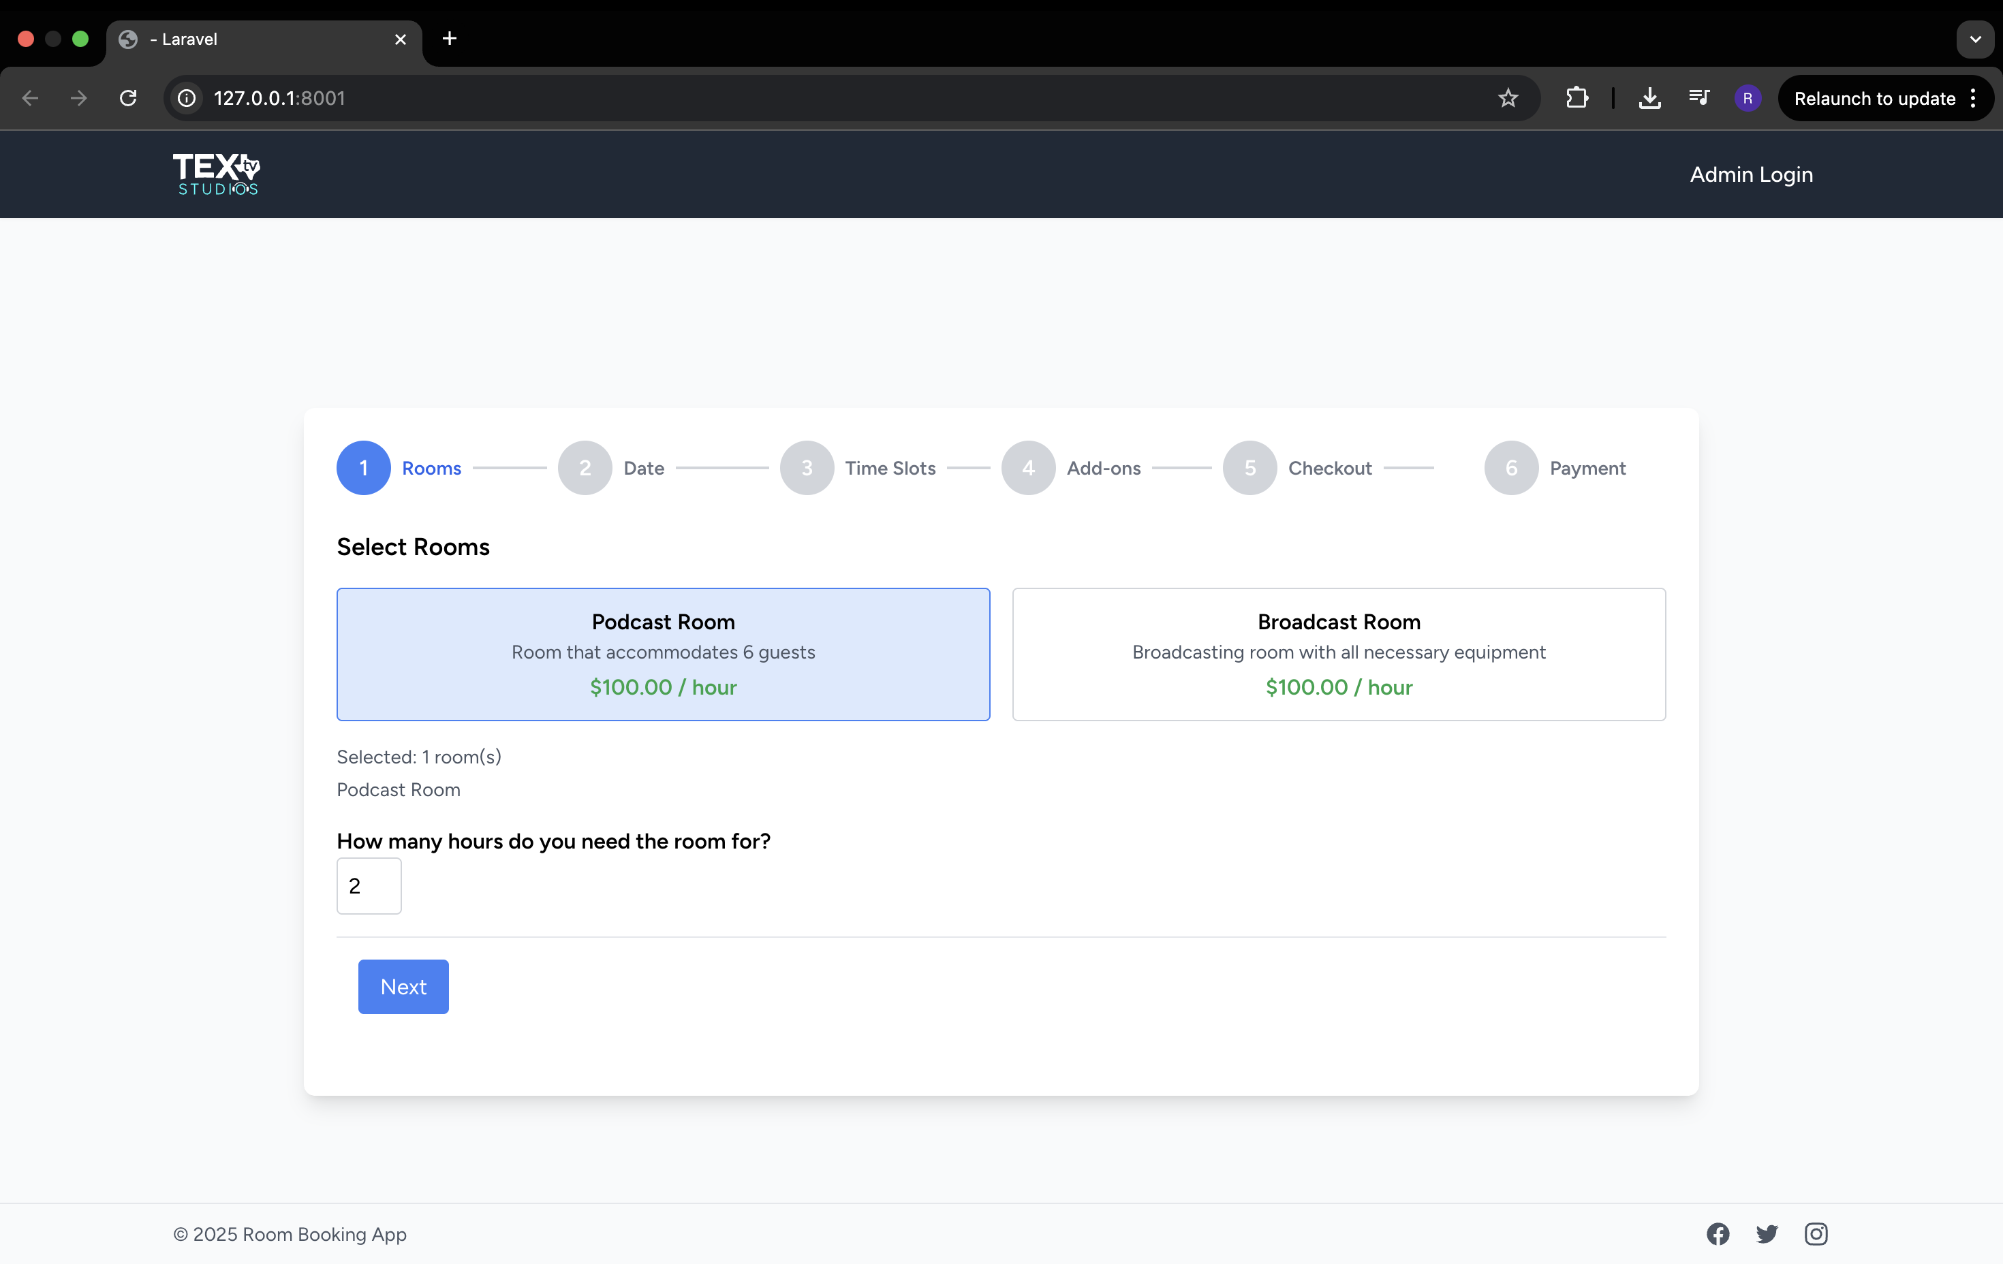Open Chrome three-dot menu
Screen dimensions: 2003x1264
tap(1973, 98)
